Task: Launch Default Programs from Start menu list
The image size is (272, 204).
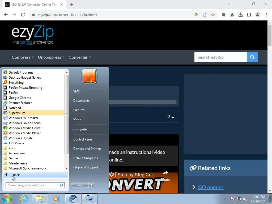Action: click(34, 73)
